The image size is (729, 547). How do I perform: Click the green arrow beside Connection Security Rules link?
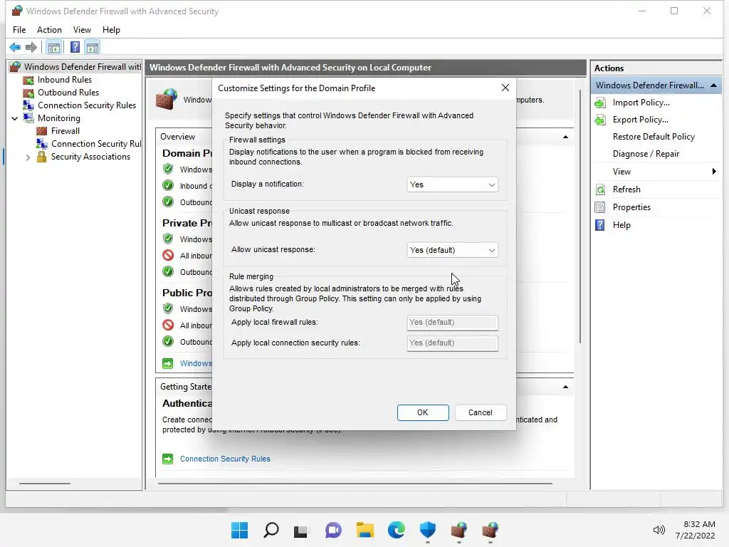pos(167,459)
